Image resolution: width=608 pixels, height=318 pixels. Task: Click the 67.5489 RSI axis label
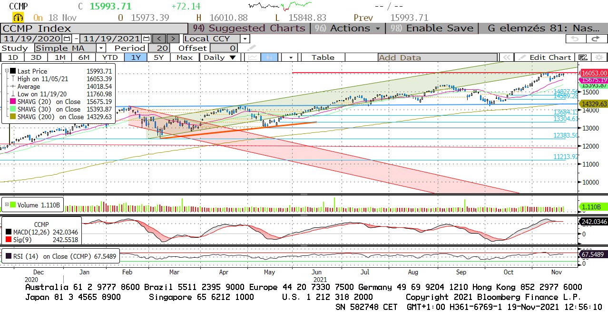pos(593,255)
